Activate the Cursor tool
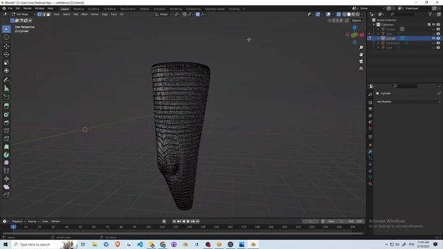 pos(6,37)
